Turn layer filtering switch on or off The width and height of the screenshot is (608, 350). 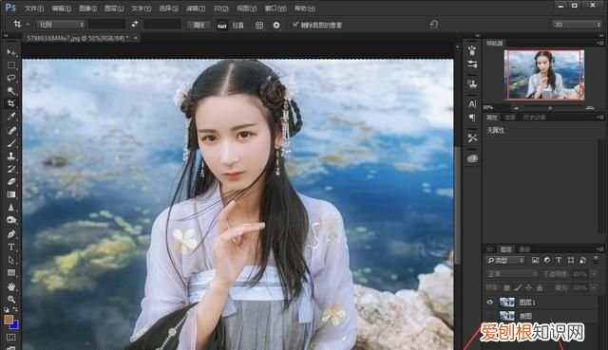tap(596, 260)
